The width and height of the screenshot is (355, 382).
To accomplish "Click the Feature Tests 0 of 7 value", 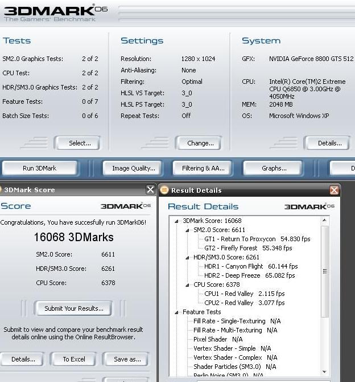I will point(90,101).
